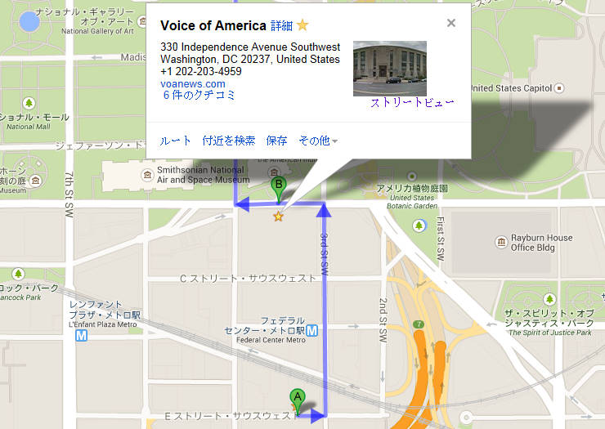
Task: Click the Rayburn House Office Bldg label
Action: coord(541,242)
